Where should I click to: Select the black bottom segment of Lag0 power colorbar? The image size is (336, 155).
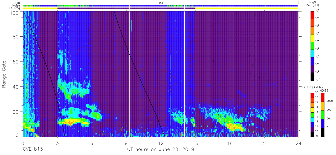click(x=312, y=76)
